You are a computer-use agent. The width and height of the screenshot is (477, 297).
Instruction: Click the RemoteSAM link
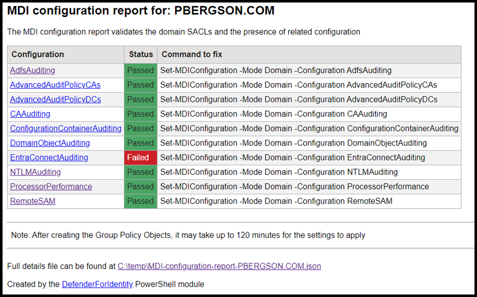coord(32,201)
